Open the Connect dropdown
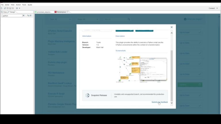Viewport: 221px width, 124px height. [213, 8]
